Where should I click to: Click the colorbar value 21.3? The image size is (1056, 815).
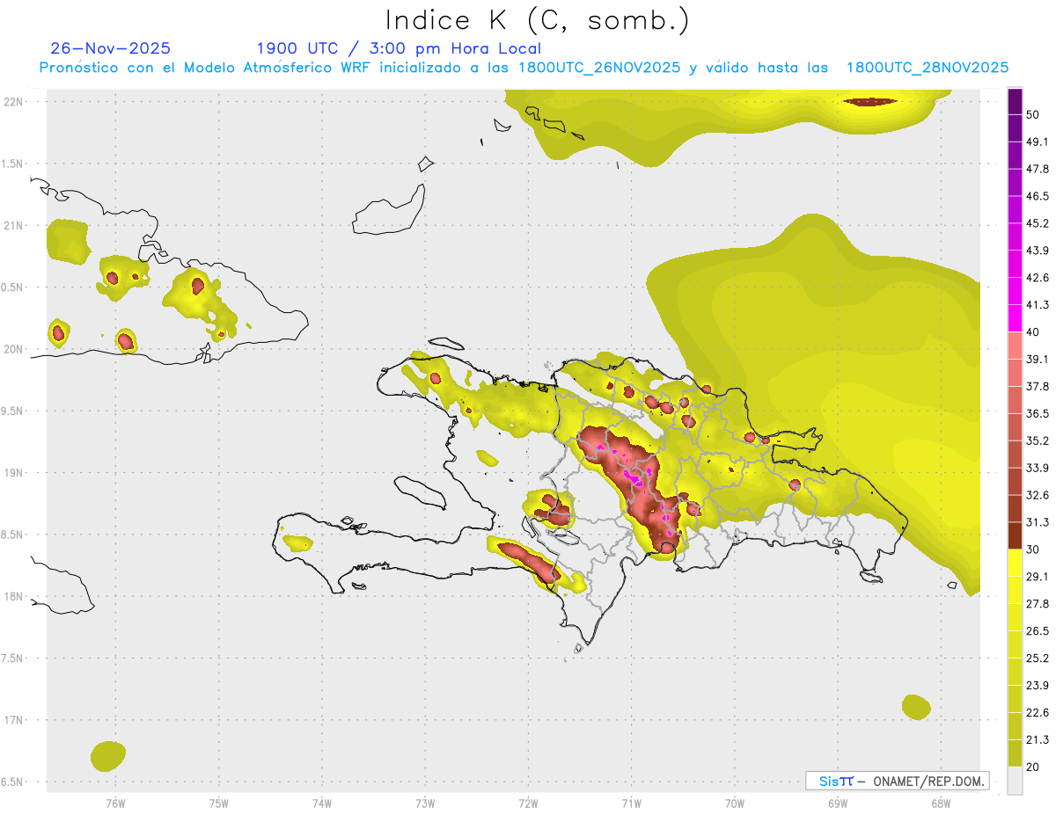(x=1038, y=740)
